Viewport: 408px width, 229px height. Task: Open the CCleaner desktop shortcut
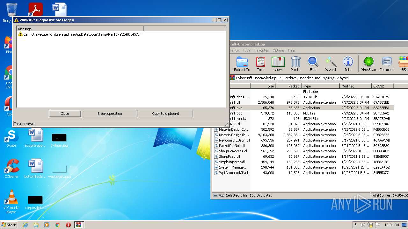(x=11, y=169)
